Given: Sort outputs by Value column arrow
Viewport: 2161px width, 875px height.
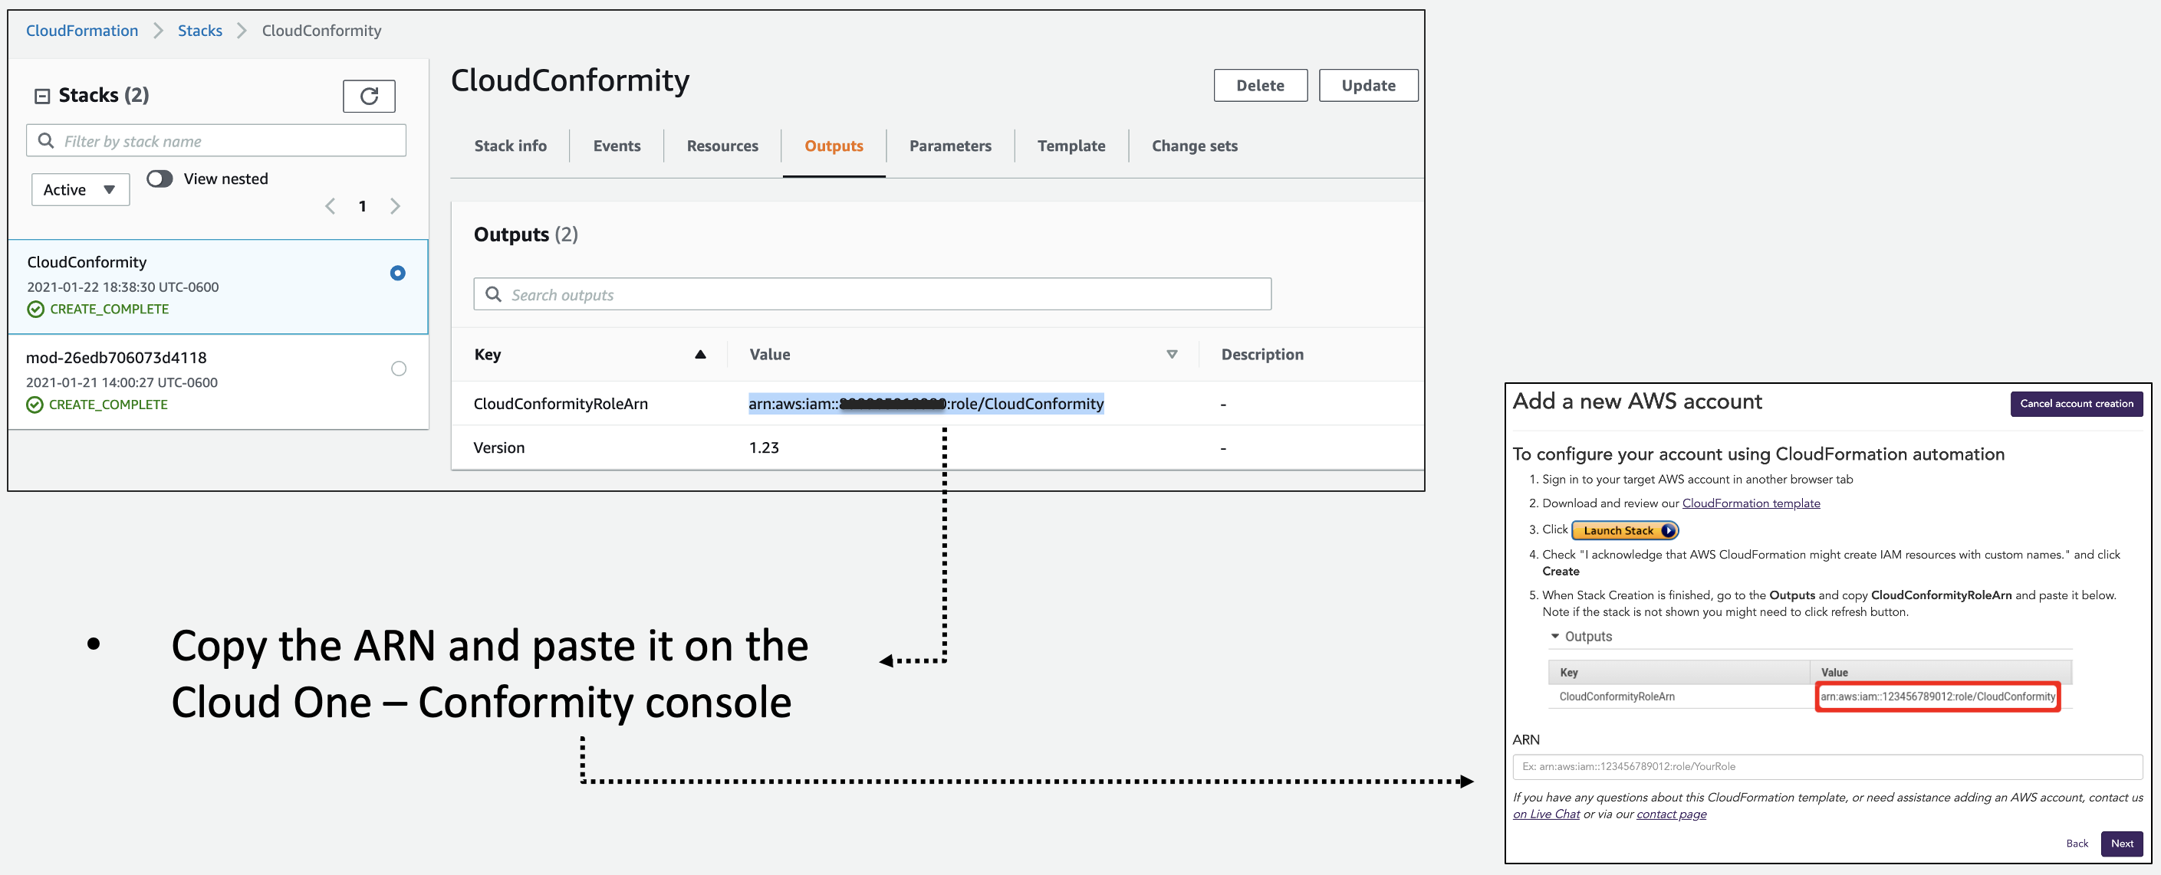Looking at the screenshot, I should [x=1172, y=355].
